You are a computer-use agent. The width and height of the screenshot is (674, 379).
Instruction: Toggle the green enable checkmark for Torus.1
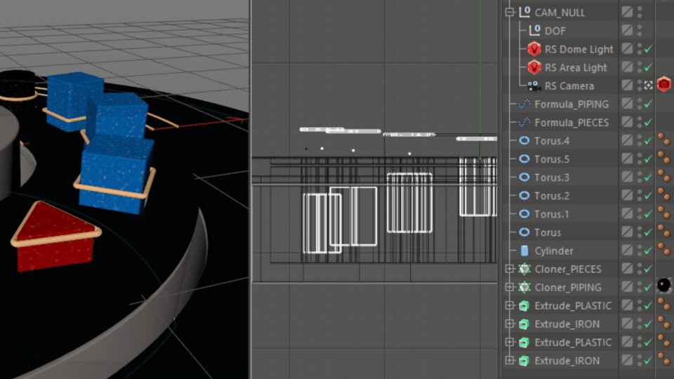click(649, 214)
